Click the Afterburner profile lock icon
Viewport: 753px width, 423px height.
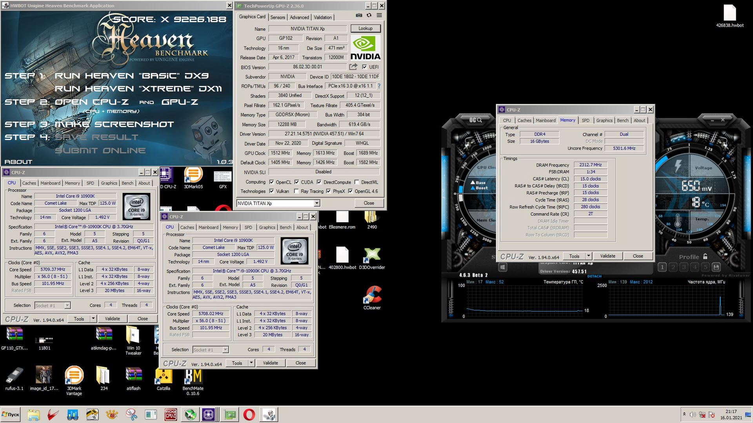(705, 257)
